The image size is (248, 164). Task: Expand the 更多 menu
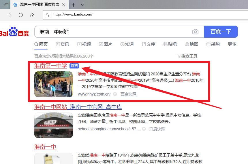tap(232, 44)
